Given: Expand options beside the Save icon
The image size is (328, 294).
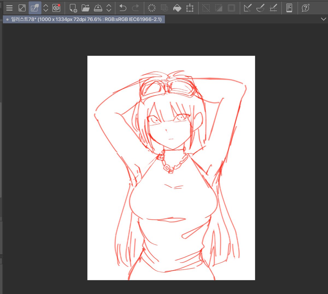Looking at the screenshot, I should [x=109, y=8].
